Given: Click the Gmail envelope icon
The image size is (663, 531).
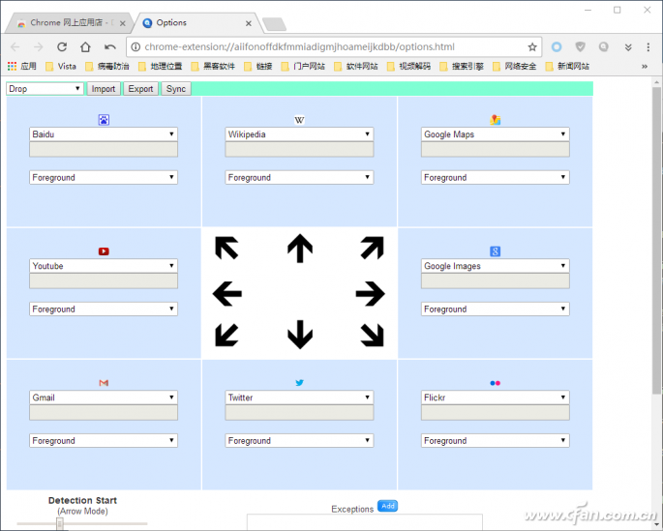Looking at the screenshot, I should (104, 383).
